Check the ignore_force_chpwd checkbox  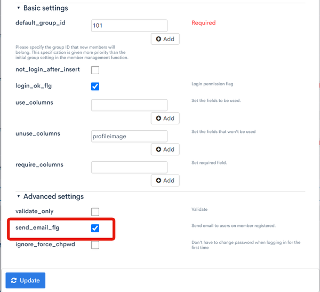pyautogui.click(x=95, y=245)
